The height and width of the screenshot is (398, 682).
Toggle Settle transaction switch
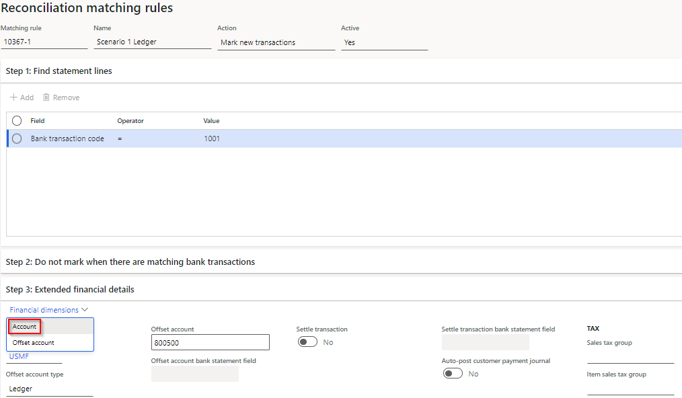point(307,342)
